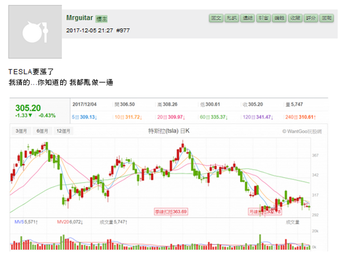The image size is (345, 257).
Task: Click the -1.33 price change value
Action: click(x=23, y=116)
